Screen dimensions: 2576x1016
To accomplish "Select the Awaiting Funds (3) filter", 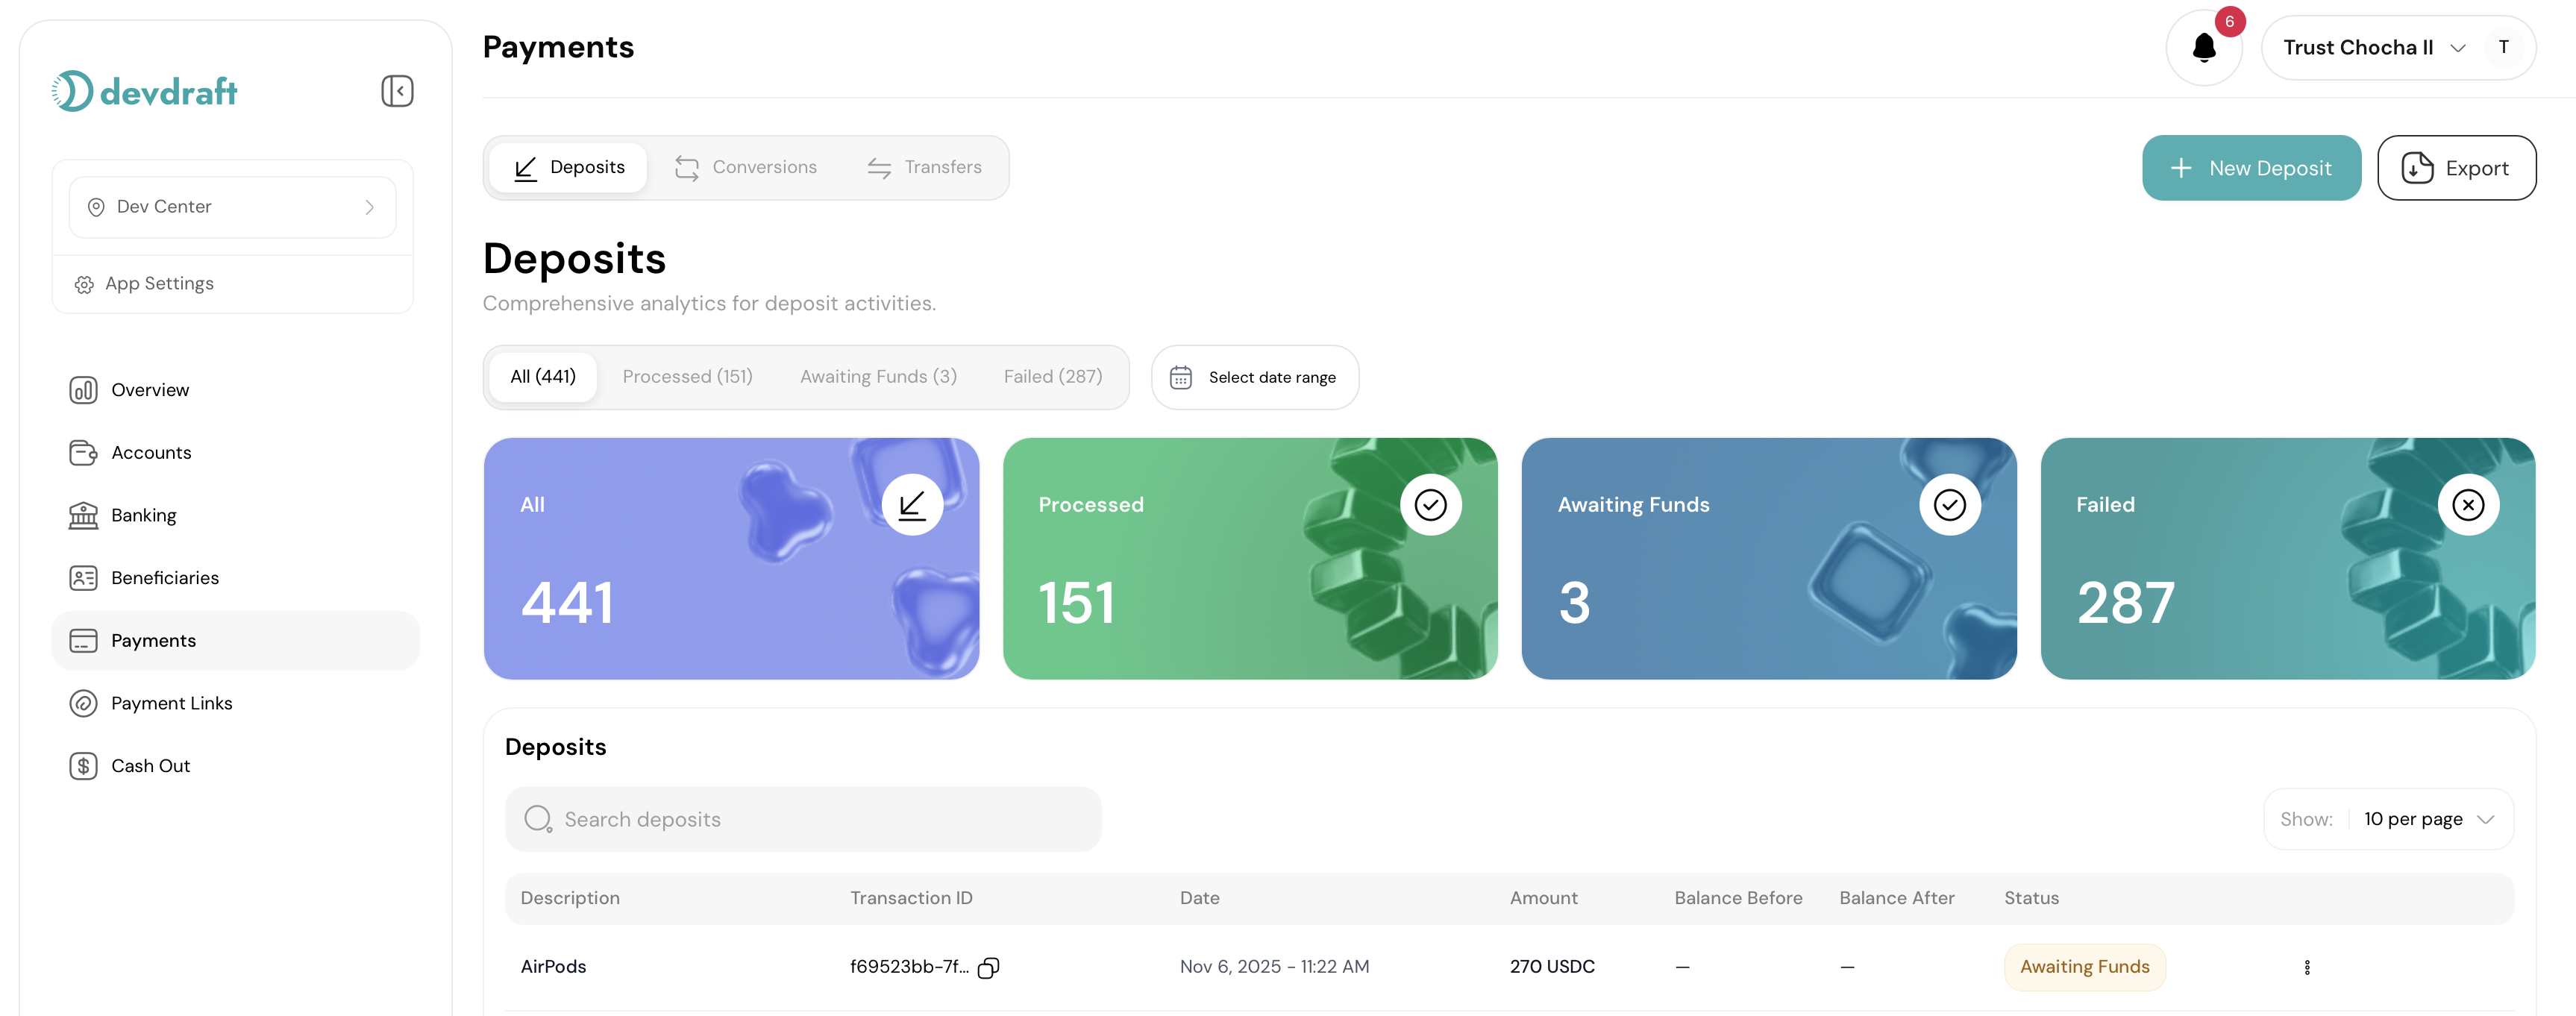I will point(878,376).
